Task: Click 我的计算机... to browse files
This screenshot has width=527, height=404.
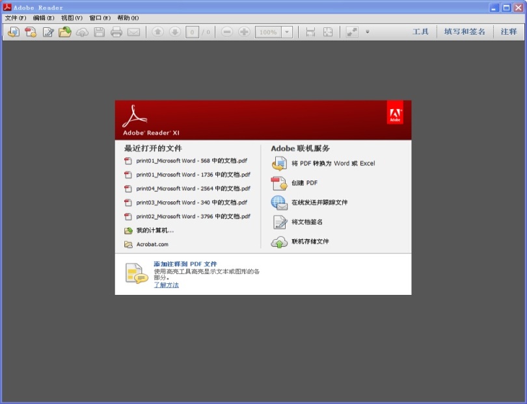Action: pos(155,230)
